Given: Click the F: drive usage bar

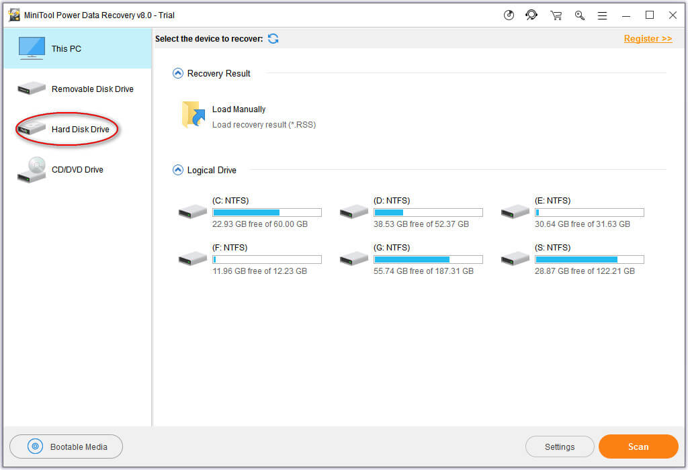Looking at the screenshot, I should click(267, 260).
